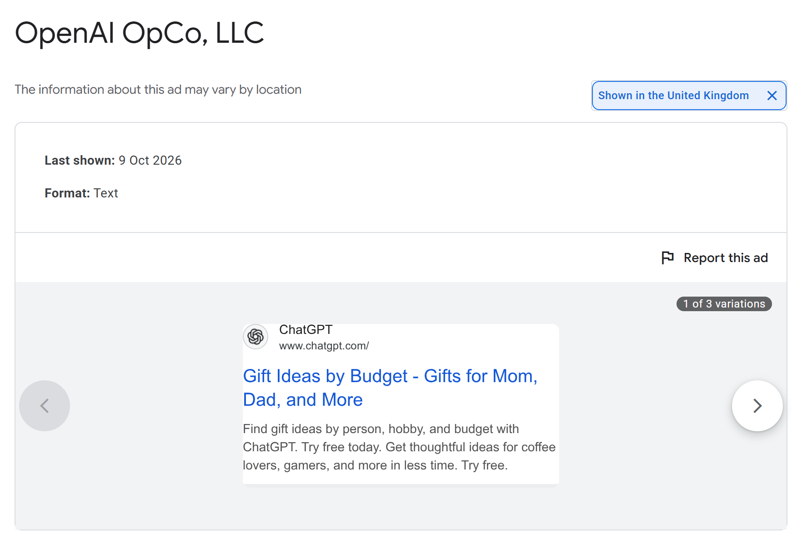The width and height of the screenshot is (802, 545).
Task: Go to previous ad variation arrow
Action: (x=45, y=406)
